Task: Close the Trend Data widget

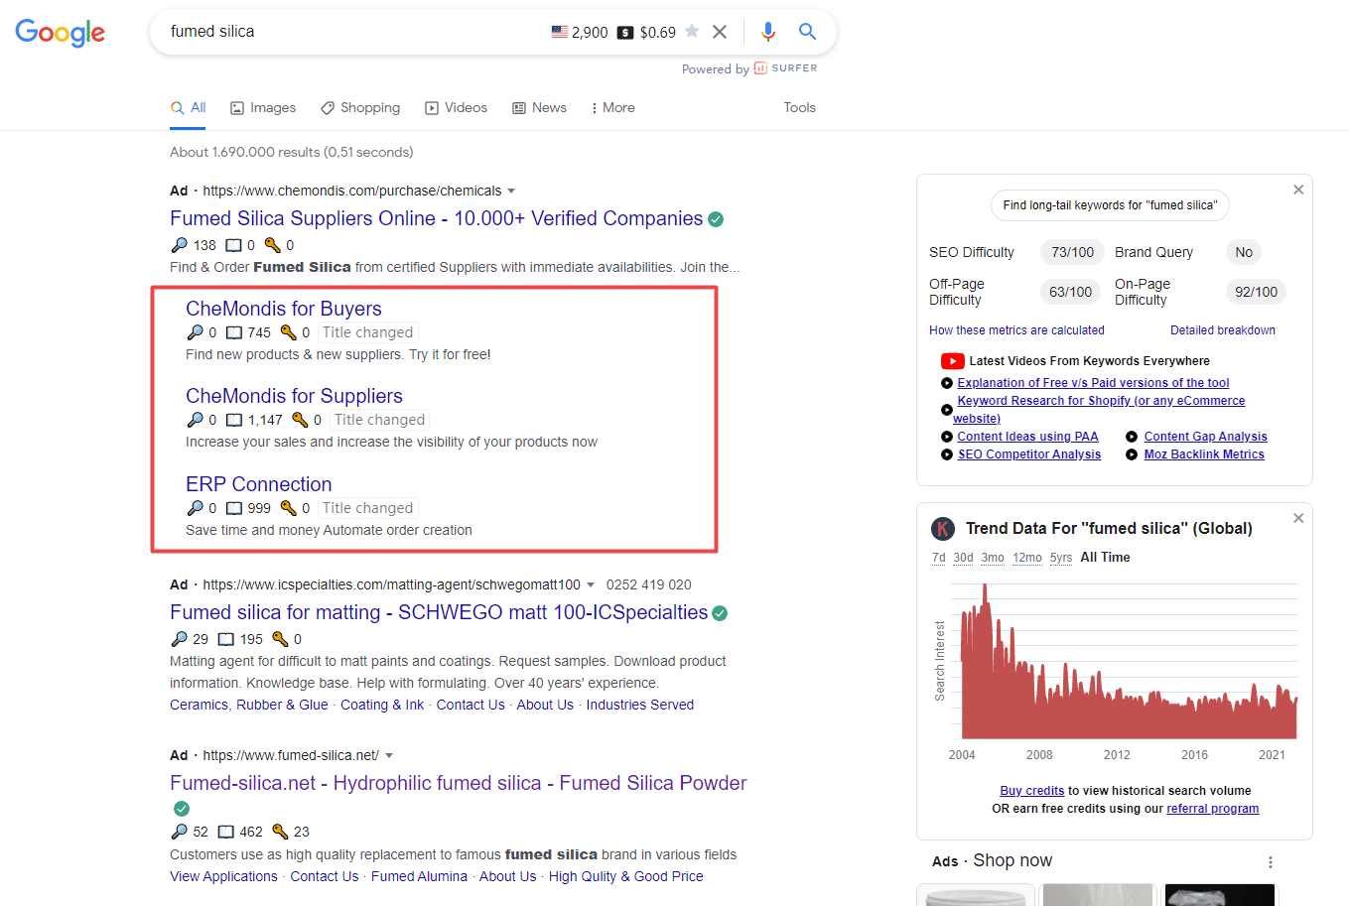Action: pos(1298,518)
